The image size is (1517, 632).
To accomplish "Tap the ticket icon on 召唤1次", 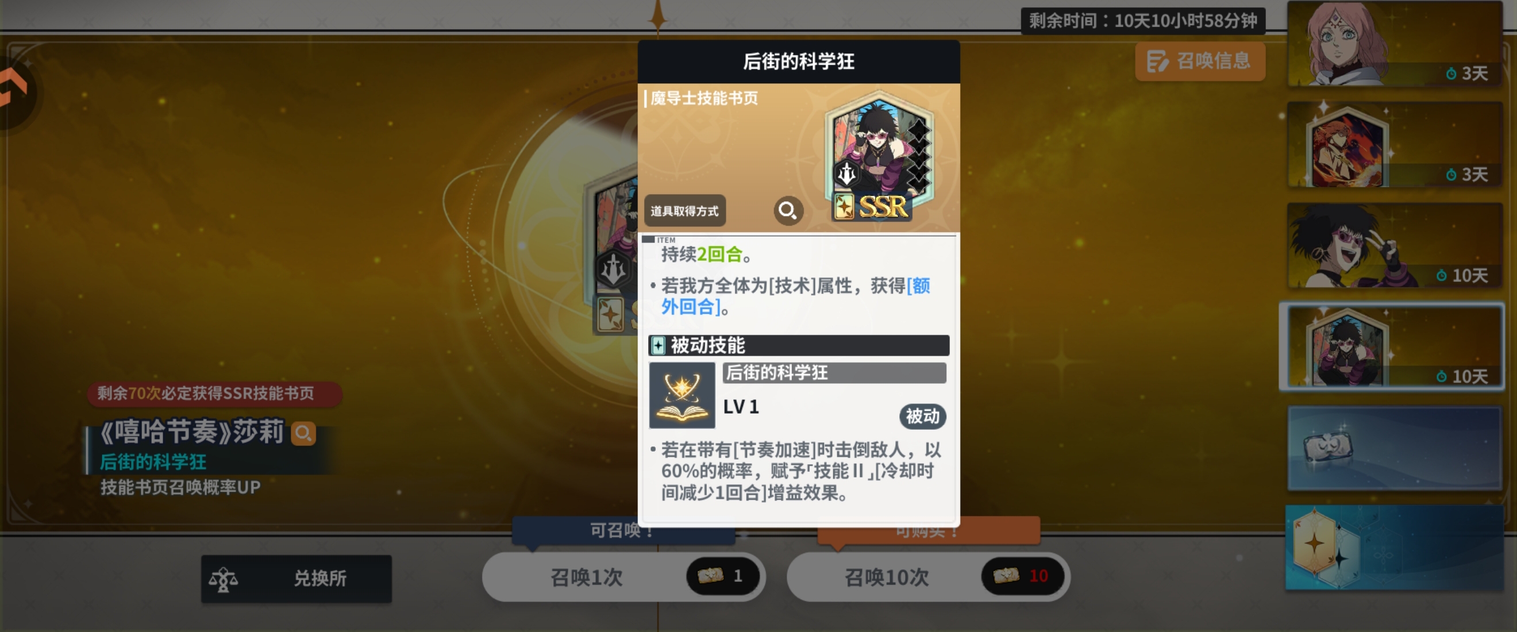I will pos(710,576).
